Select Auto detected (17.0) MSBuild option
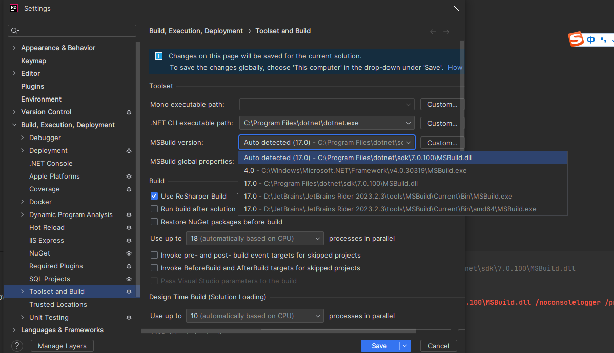The image size is (614, 353). [x=403, y=158]
